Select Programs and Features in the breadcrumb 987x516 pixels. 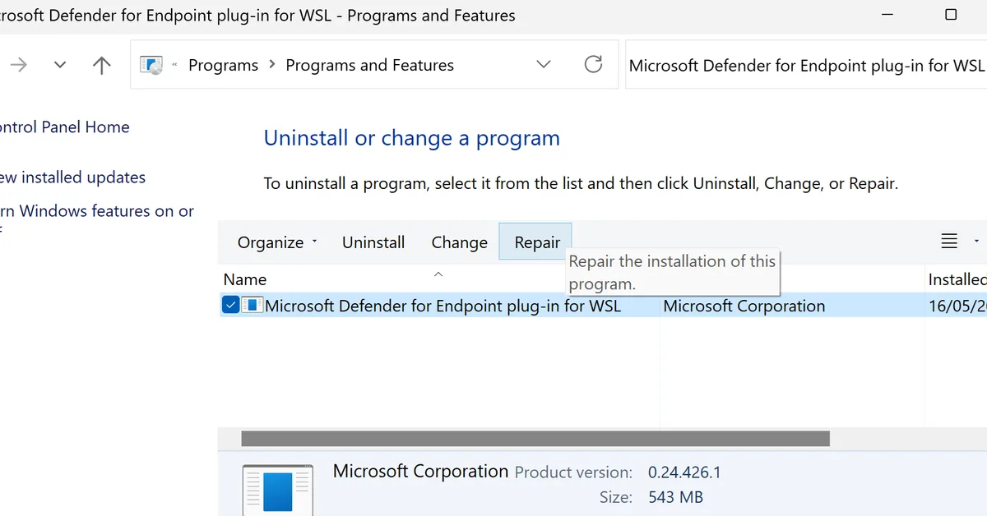369,64
